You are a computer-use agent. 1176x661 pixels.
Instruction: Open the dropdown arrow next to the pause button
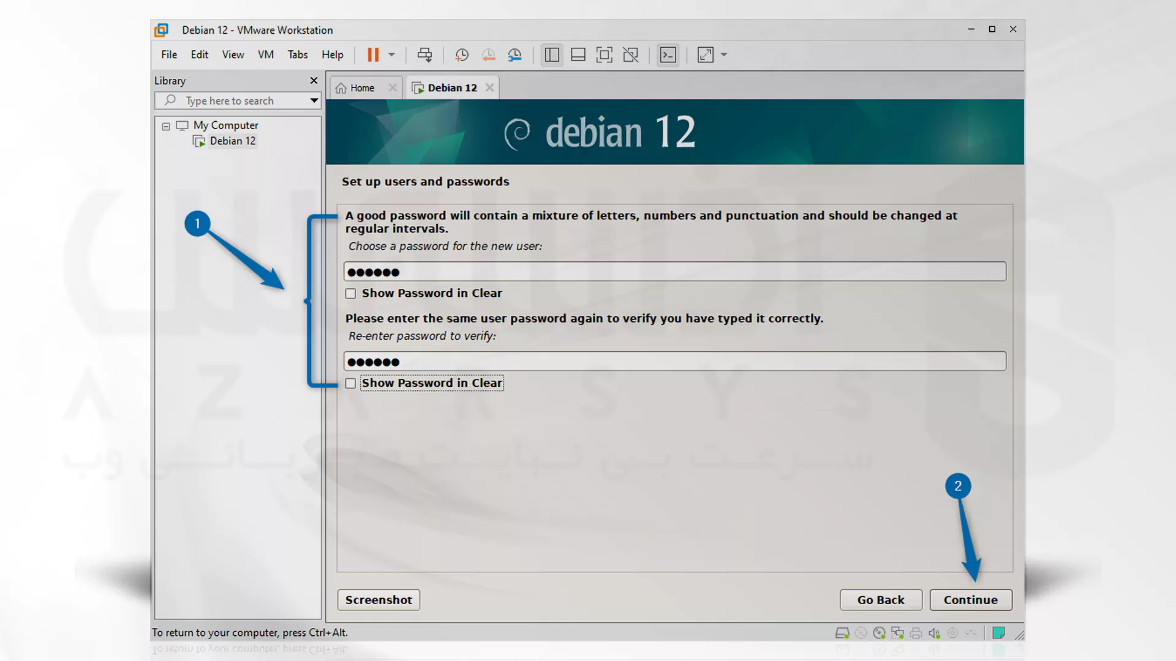(x=391, y=55)
